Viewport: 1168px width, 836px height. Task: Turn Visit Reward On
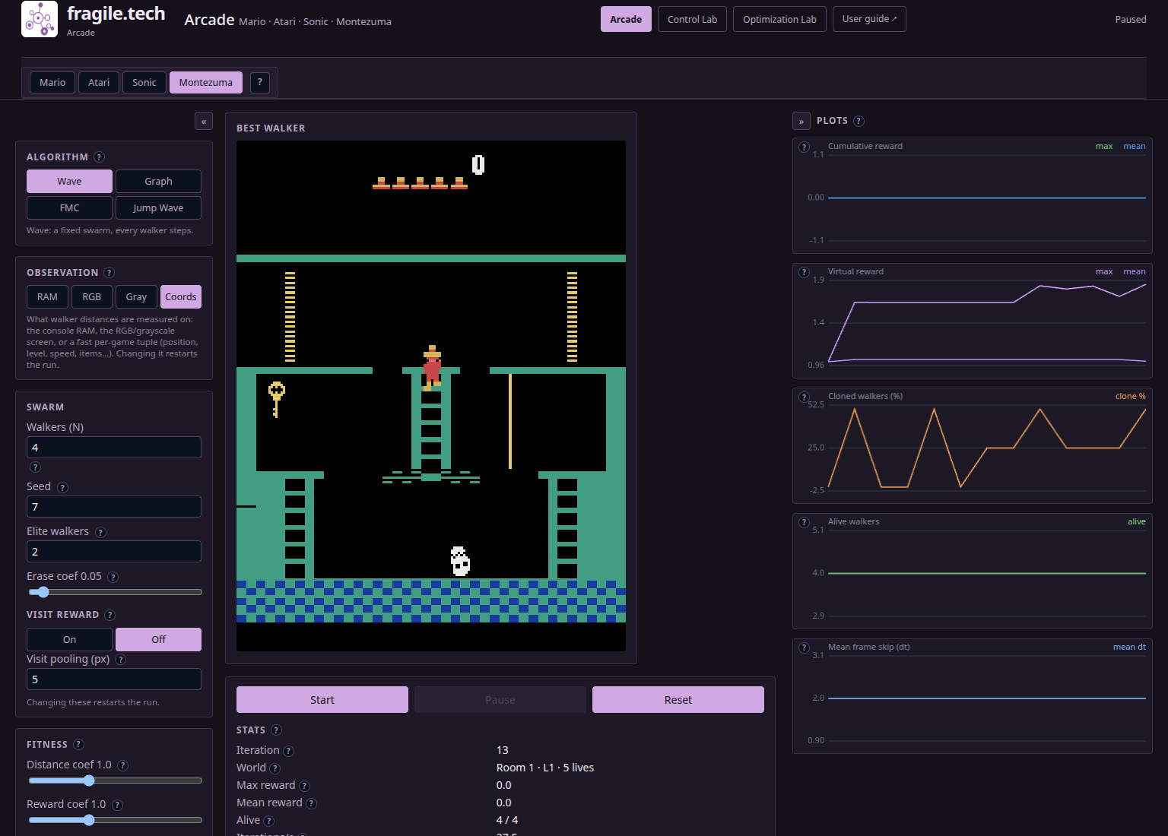click(x=69, y=640)
